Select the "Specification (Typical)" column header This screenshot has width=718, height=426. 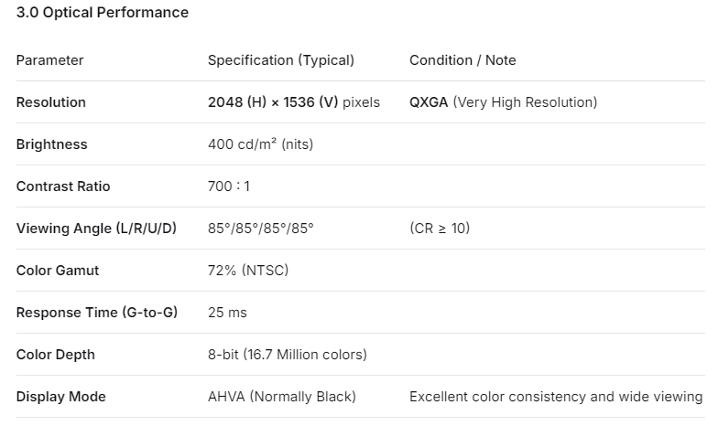point(280,60)
